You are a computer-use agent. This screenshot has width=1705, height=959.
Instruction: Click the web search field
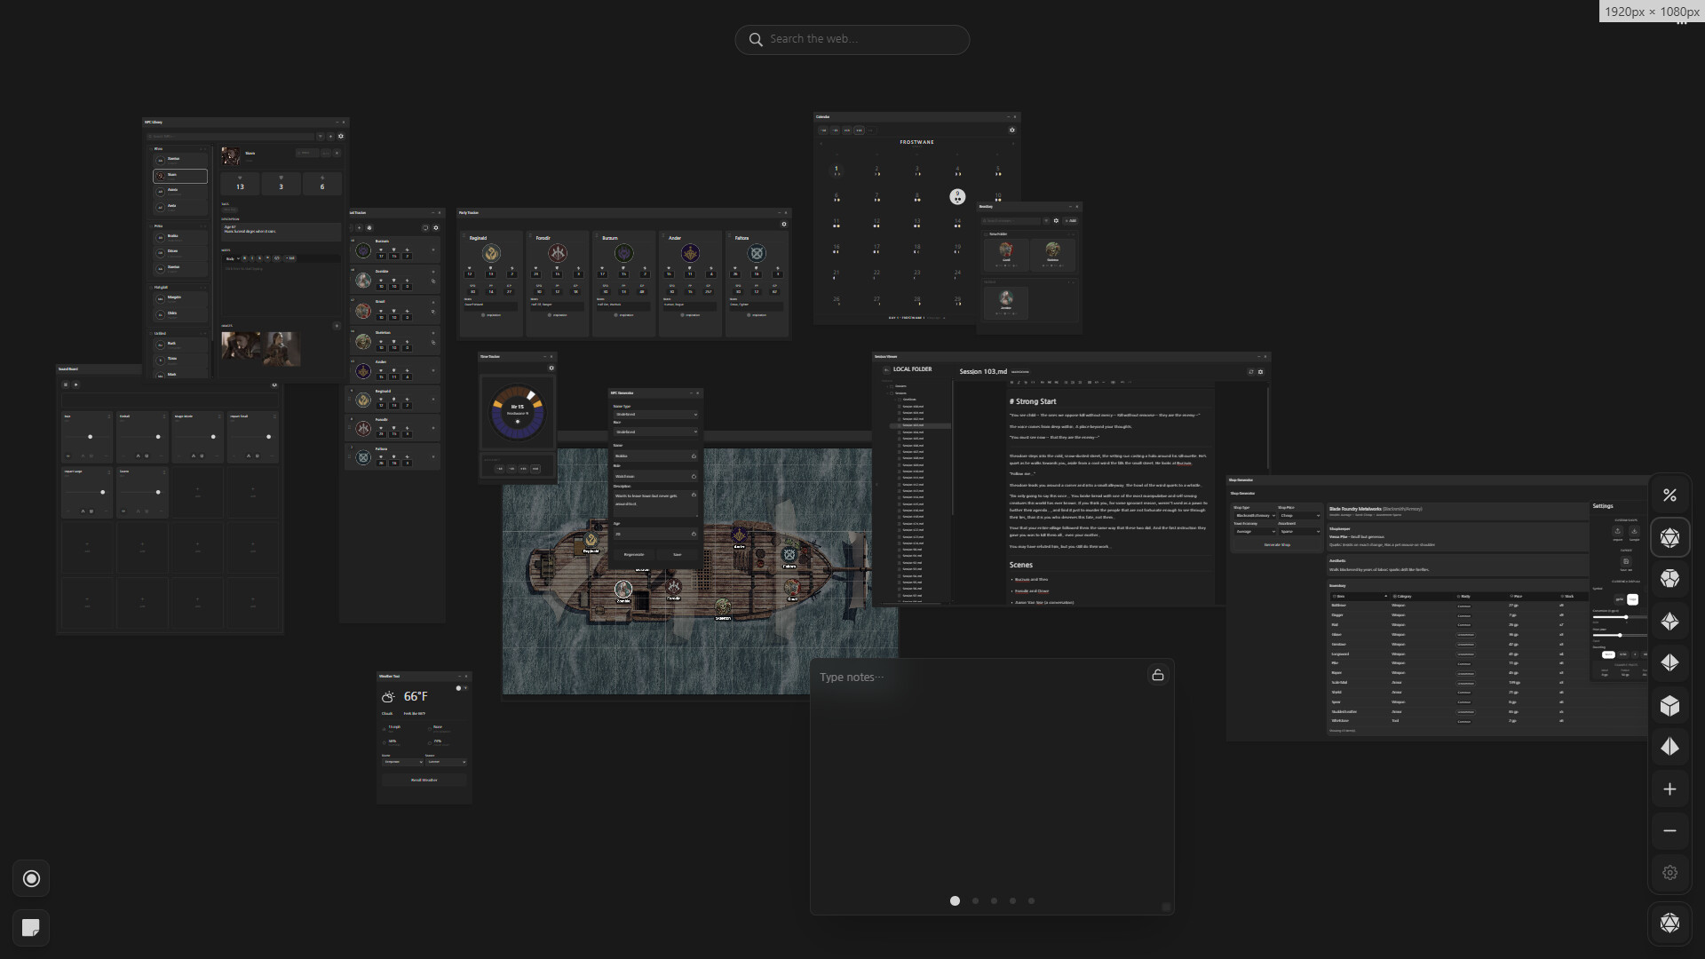click(852, 39)
